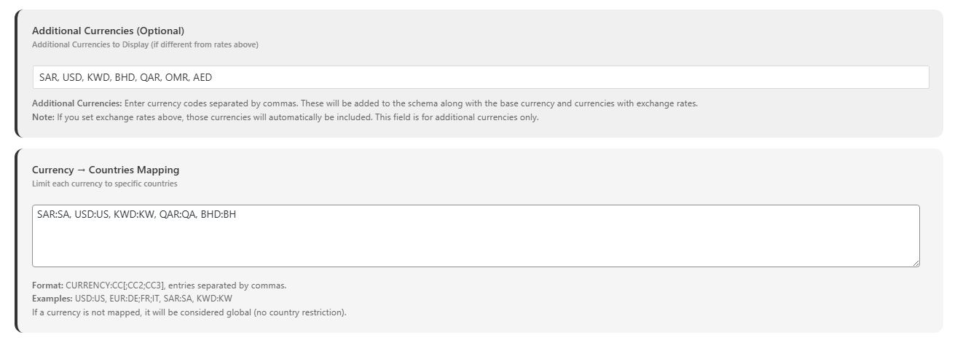Click the "Additional Currencies to Display" subtitle

(x=145, y=44)
